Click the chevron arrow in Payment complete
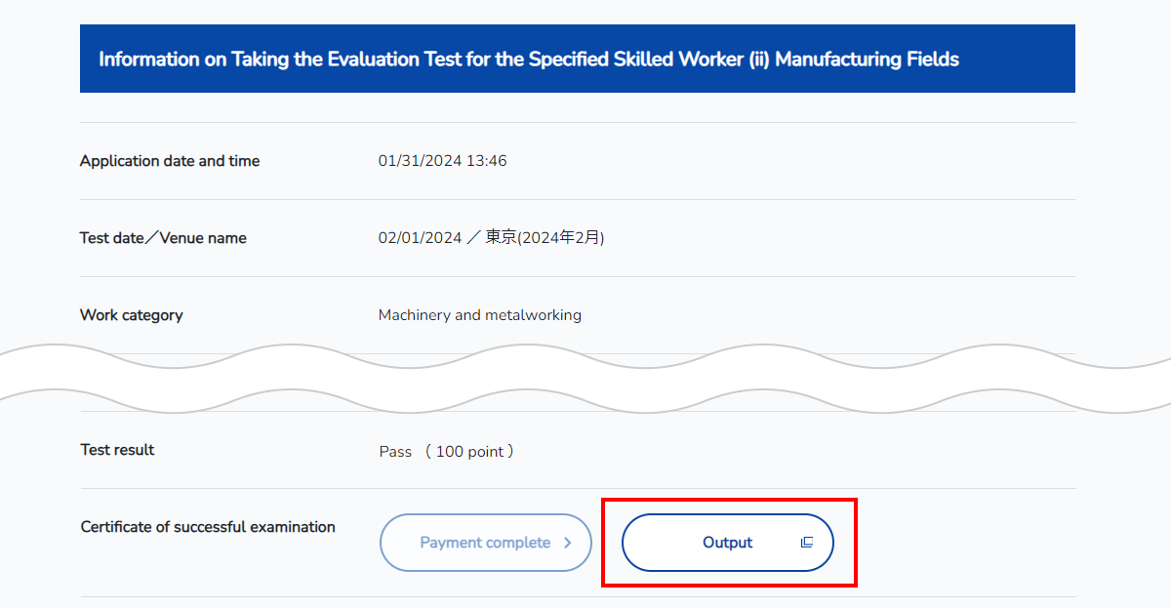 click(x=568, y=543)
